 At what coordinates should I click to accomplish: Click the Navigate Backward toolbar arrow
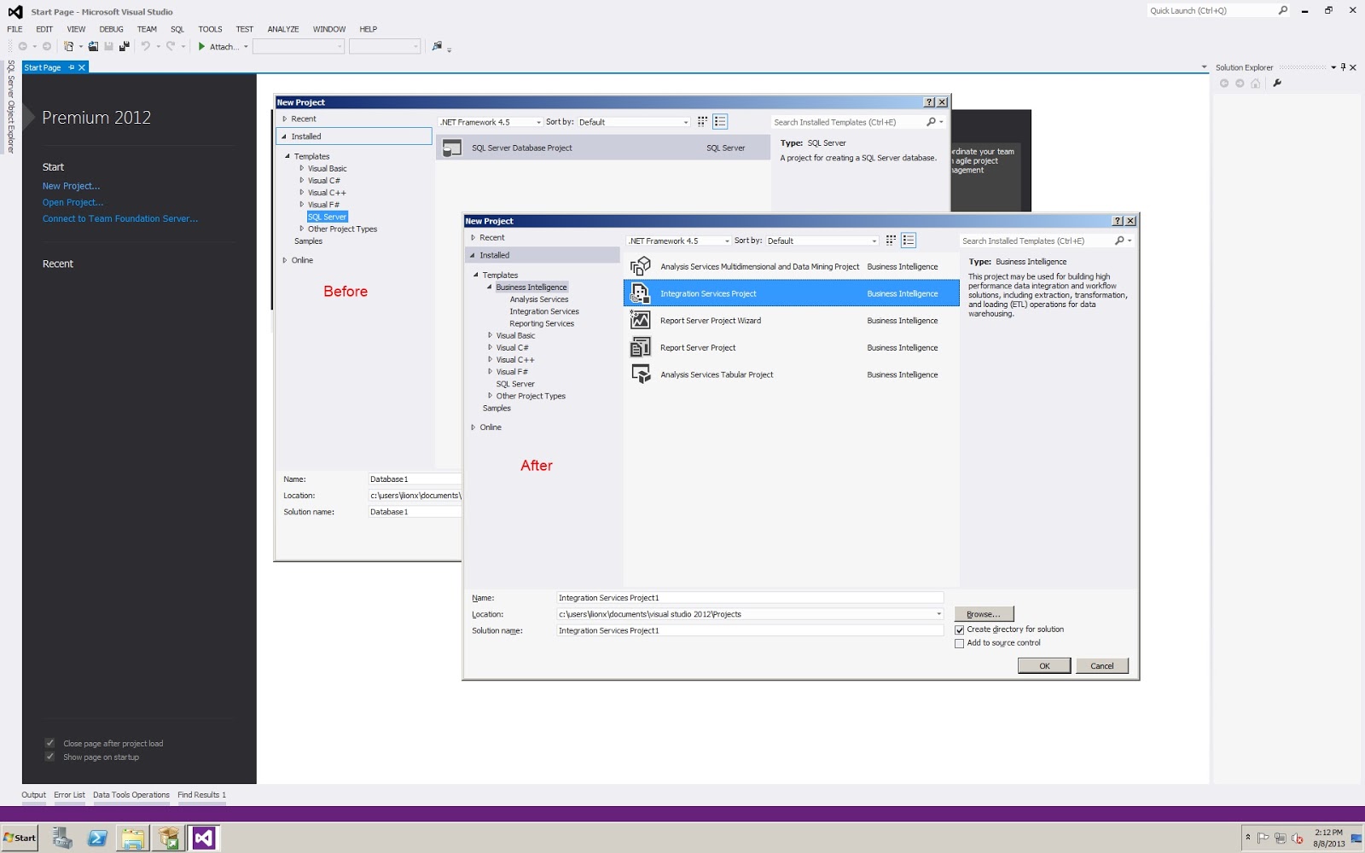click(x=22, y=46)
